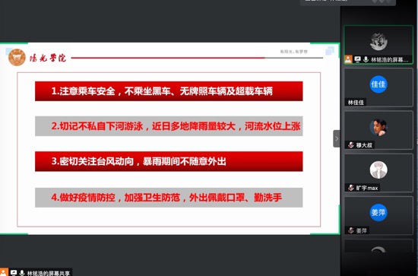Image resolution: width=418 pixels, height=276 pixels.
Task: Click the 林铭浩的屏幕共享 label at bottom-left
Action: (x=49, y=273)
